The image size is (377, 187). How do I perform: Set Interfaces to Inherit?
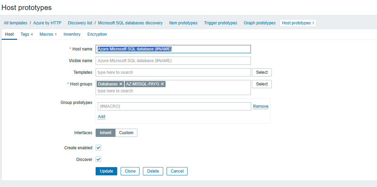point(106,133)
